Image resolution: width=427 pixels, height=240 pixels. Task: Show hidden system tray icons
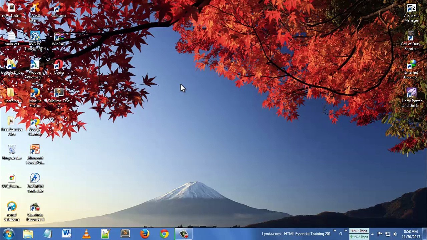[372, 234]
